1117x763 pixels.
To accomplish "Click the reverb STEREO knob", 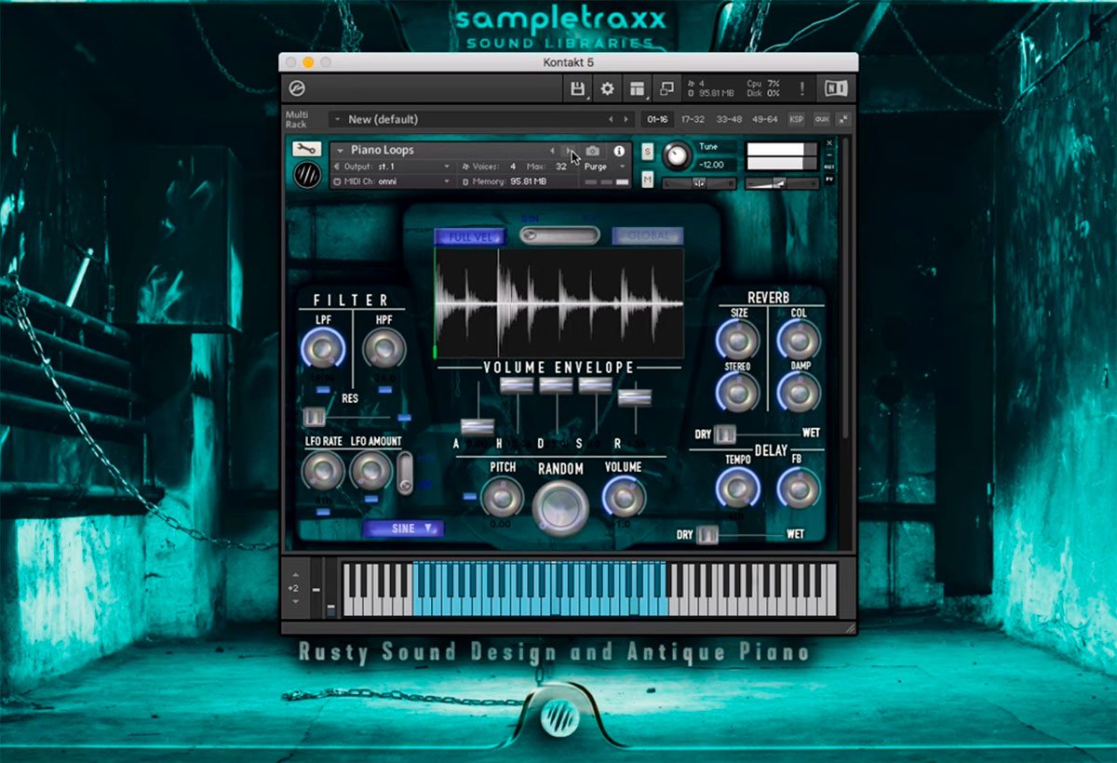I will (737, 393).
